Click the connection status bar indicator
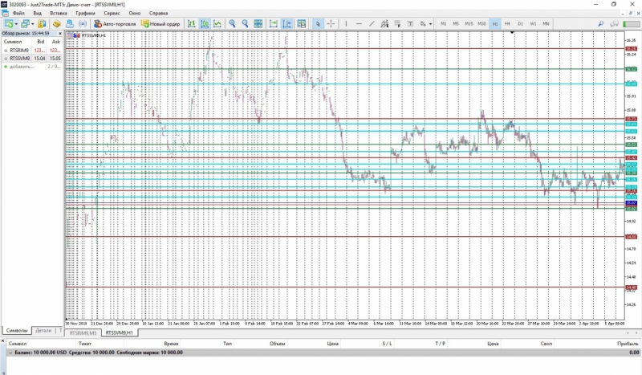The height and width of the screenshot is (375, 642). 632,24
